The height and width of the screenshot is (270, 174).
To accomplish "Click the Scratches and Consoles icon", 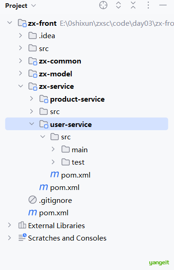I will point(22,237).
